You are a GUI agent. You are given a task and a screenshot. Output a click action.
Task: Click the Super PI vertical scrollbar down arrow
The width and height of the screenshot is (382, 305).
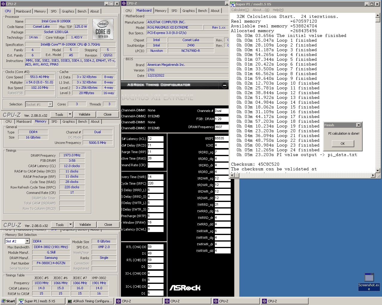(x=378, y=171)
